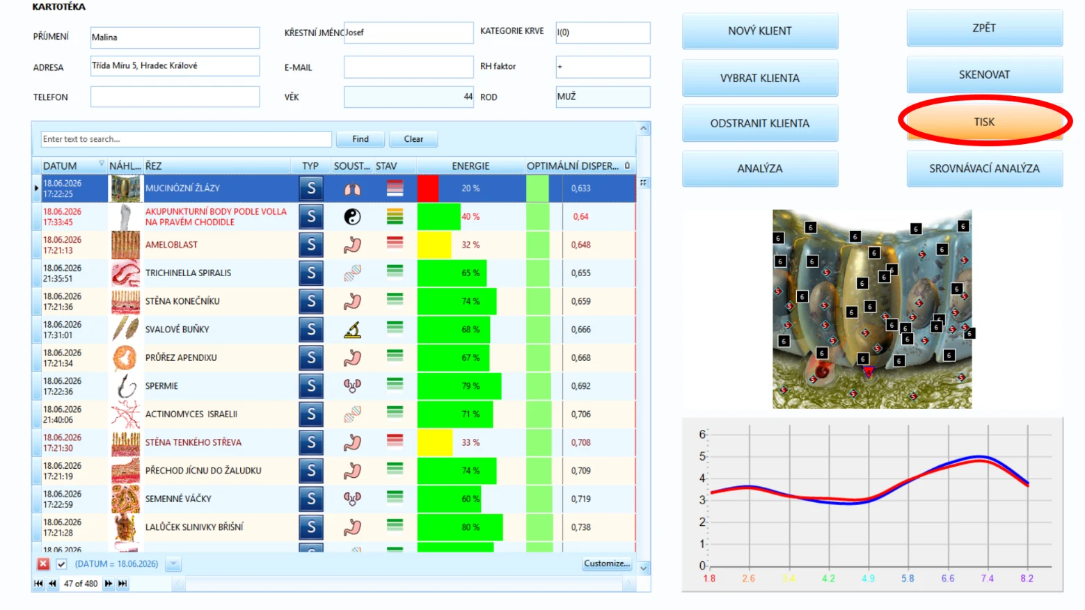Remove the DATUM filter with red X
The width and height of the screenshot is (1085, 610).
click(43, 564)
